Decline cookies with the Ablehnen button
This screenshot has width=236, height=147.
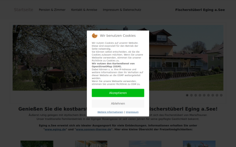(x=118, y=103)
